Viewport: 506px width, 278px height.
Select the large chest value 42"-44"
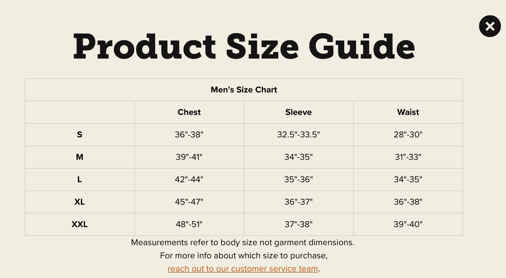pos(189,180)
